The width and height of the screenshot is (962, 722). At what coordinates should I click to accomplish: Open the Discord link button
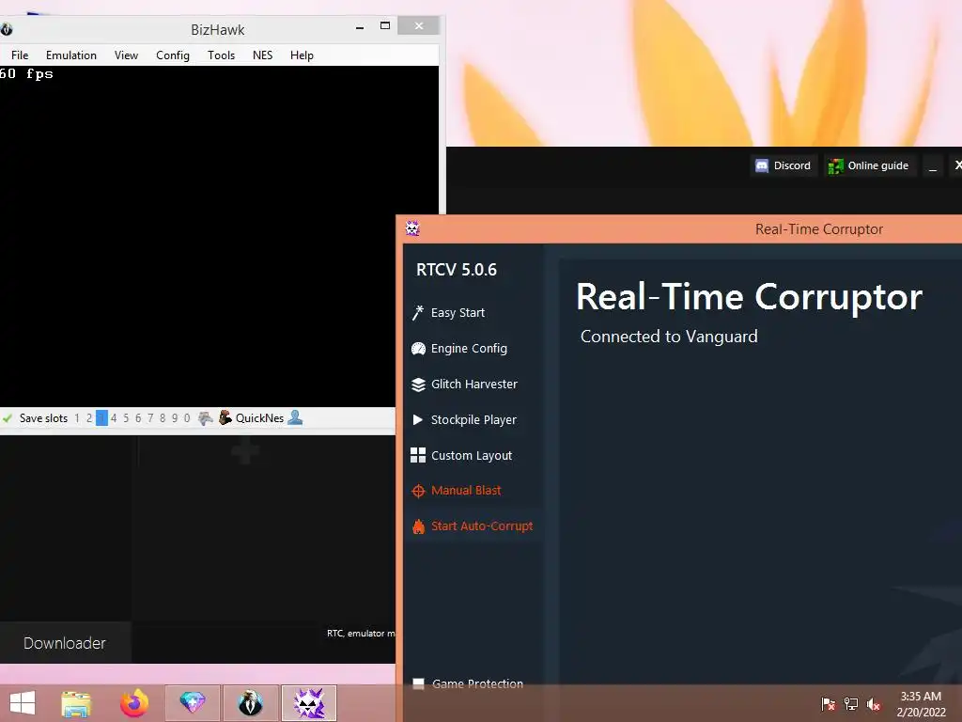(784, 165)
